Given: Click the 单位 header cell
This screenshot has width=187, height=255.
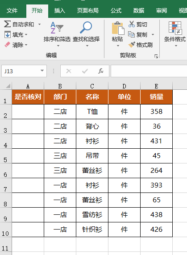Looking at the screenshot, I should coord(124,97).
